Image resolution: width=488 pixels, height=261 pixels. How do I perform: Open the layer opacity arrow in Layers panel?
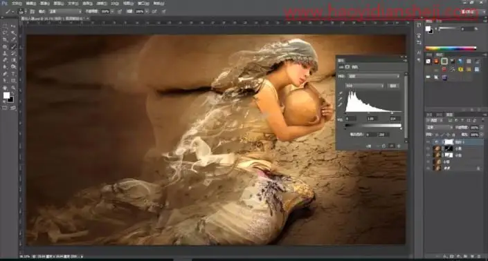pyautogui.click(x=482, y=127)
